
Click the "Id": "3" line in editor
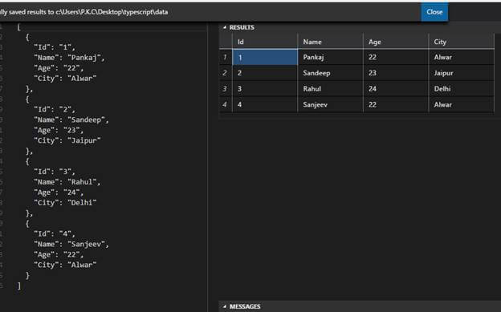(x=55, y=172)
